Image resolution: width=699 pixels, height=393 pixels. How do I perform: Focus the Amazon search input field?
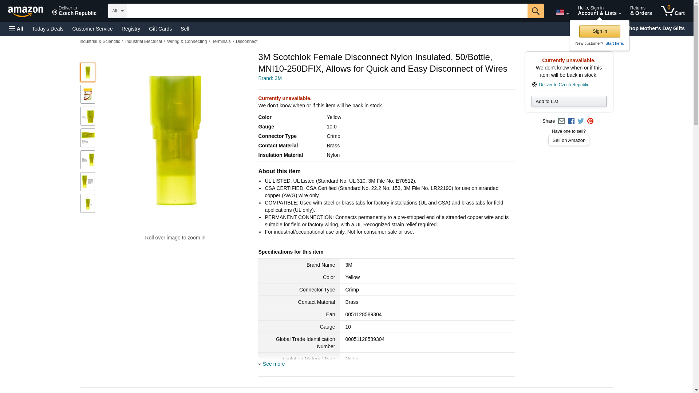(x=327, y=11)
